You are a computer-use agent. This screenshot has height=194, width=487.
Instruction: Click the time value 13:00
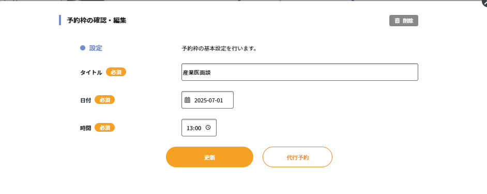194,128
